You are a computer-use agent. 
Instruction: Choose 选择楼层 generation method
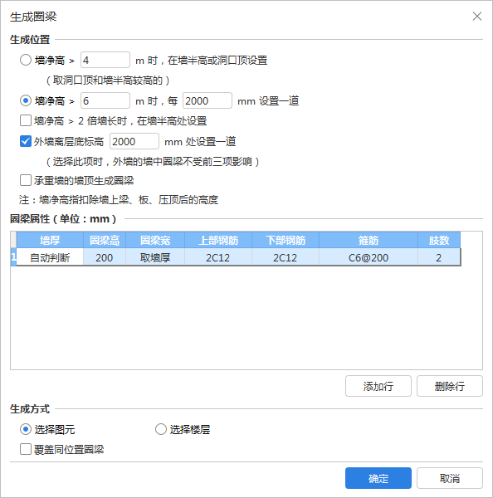click(x=161, y=429)
